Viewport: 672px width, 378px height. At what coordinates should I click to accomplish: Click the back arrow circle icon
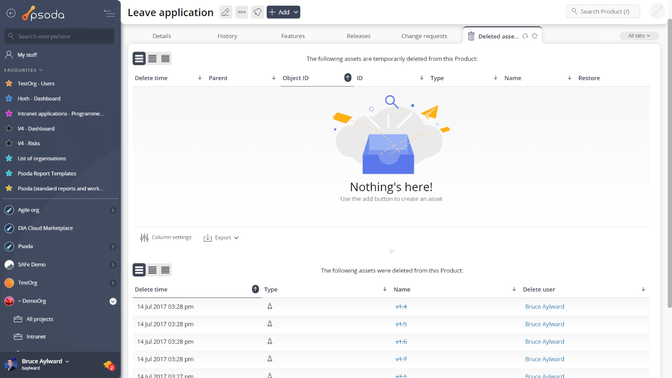11,14
